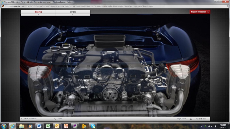This screenshot has height=129, width=230.
Task: Open the Discover tab
Action: pos(38,12)
